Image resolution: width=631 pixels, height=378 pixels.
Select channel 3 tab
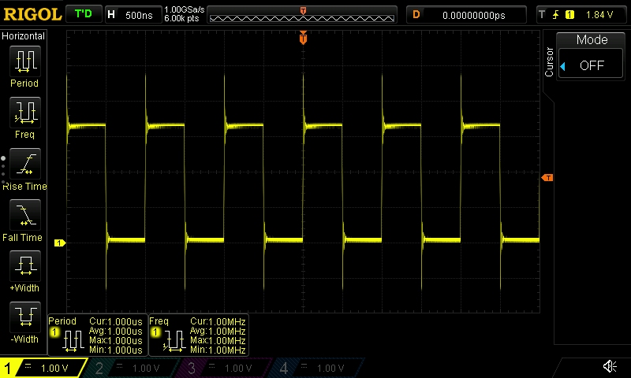coord(225,368)
